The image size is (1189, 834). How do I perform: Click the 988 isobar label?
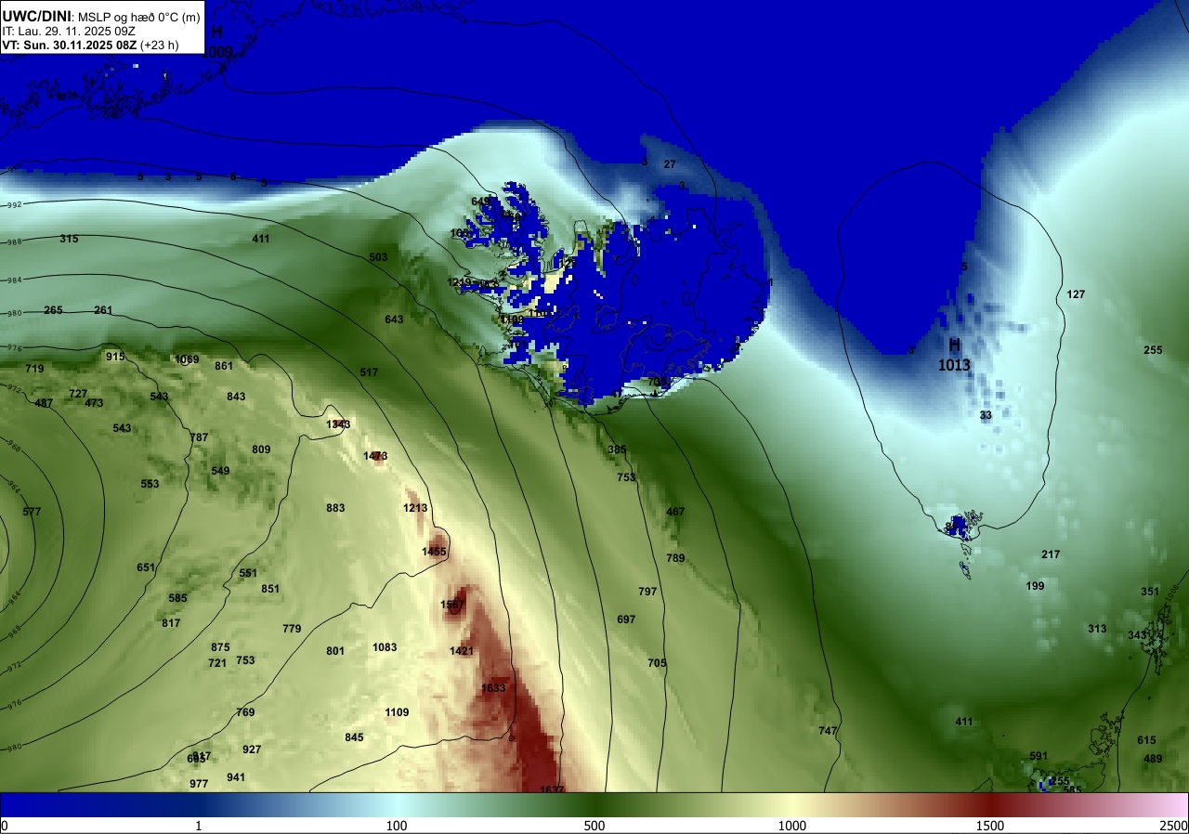point(14,242)
